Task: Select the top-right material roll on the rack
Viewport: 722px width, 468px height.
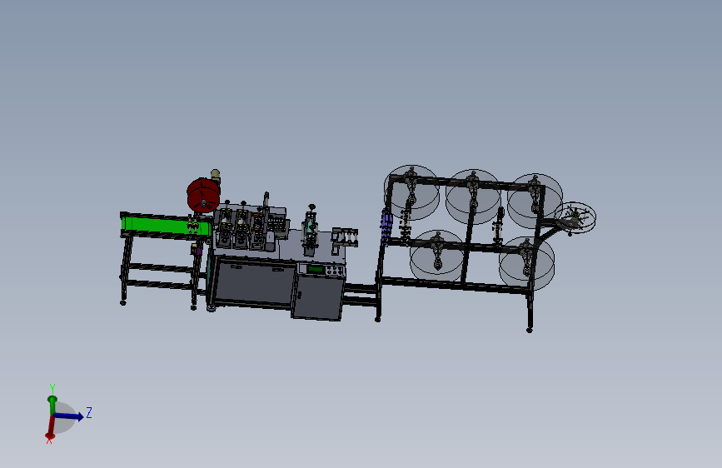Action: [535, 201]
